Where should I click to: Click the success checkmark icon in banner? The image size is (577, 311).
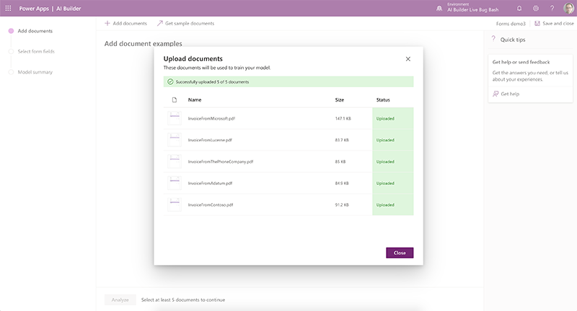click(170, 82)
